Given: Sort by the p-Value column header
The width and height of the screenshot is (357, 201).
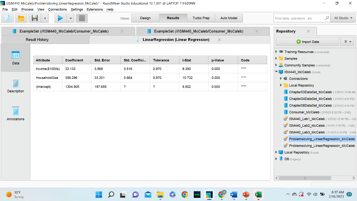Looking at the screenshot, I should click(x=223, y=60).
